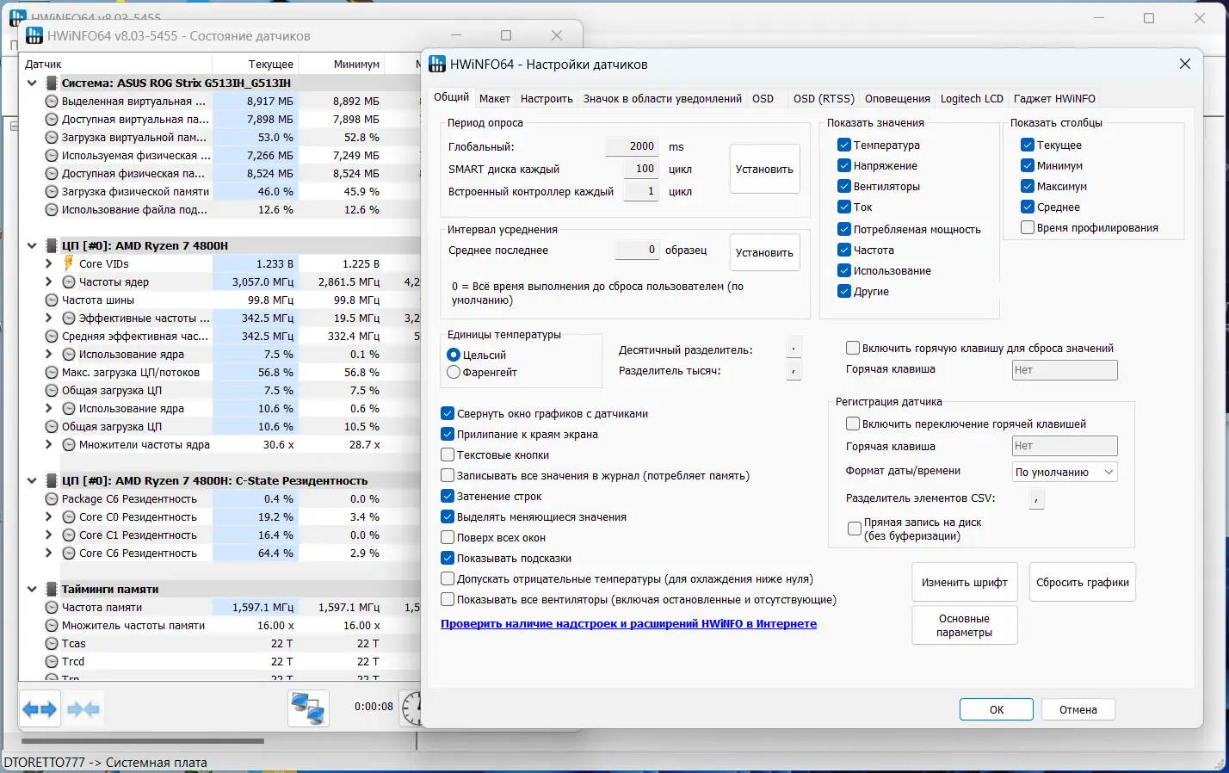Uncheck the Температура values checkbox
Screen dimensions: 1229x773
click(844, 145)
